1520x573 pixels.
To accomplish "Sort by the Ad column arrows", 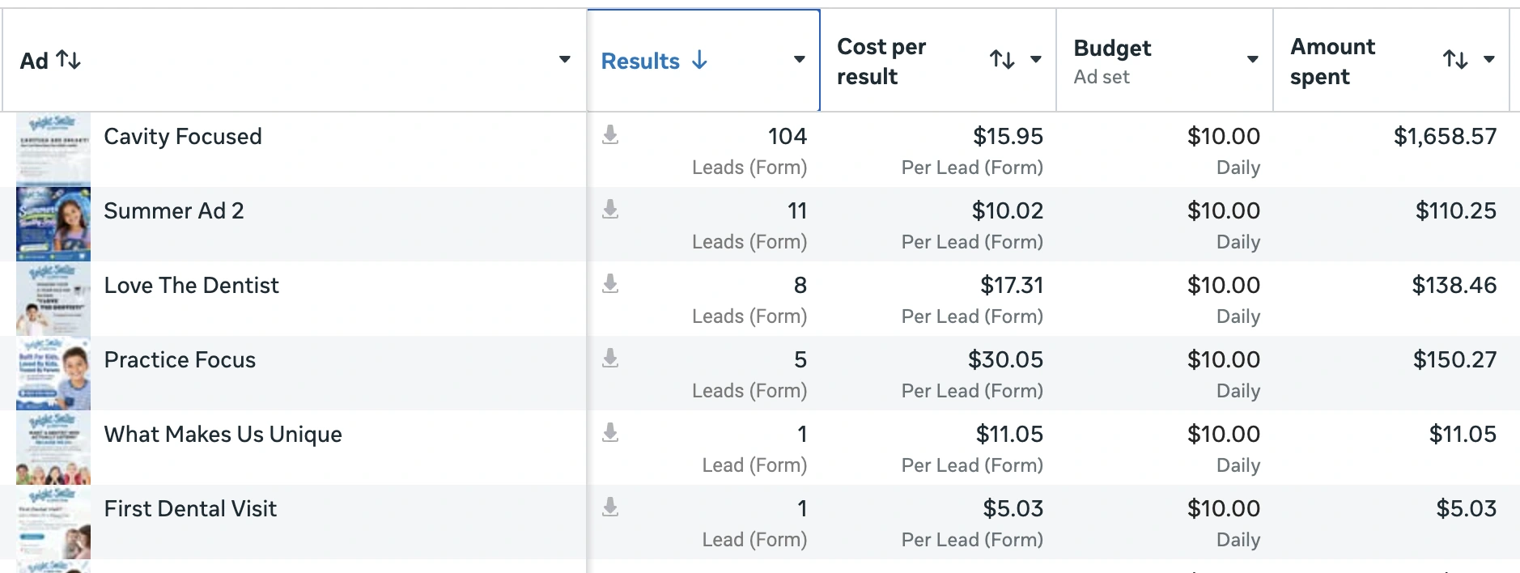I will (69, 60).
